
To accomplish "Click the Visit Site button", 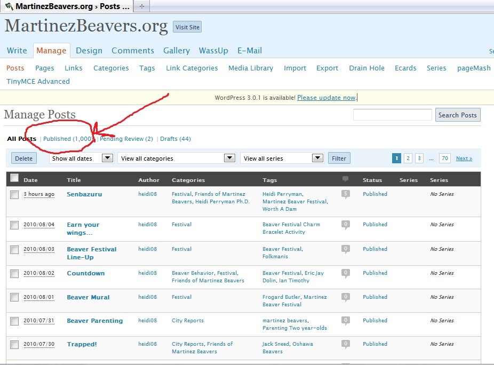I will [x=187, y=27].
